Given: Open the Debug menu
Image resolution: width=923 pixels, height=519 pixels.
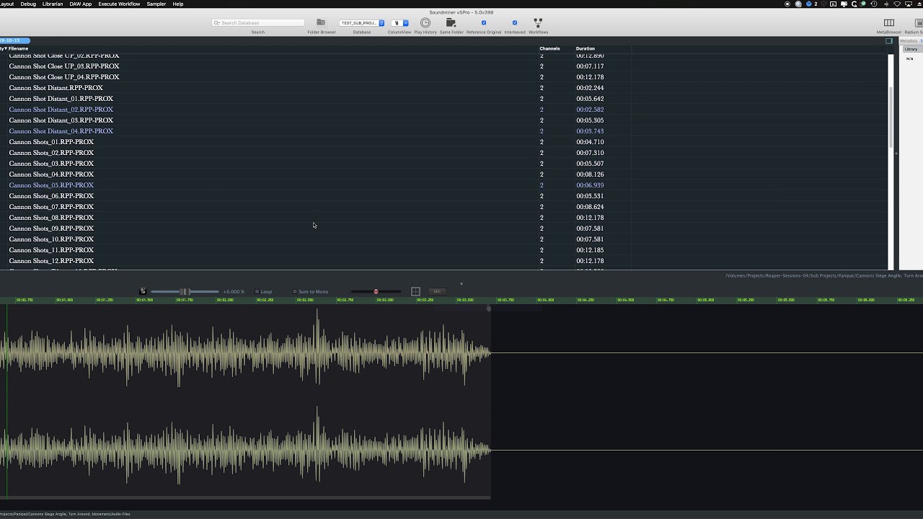Looking at the screenshot, I should click(x=28, y=4).
